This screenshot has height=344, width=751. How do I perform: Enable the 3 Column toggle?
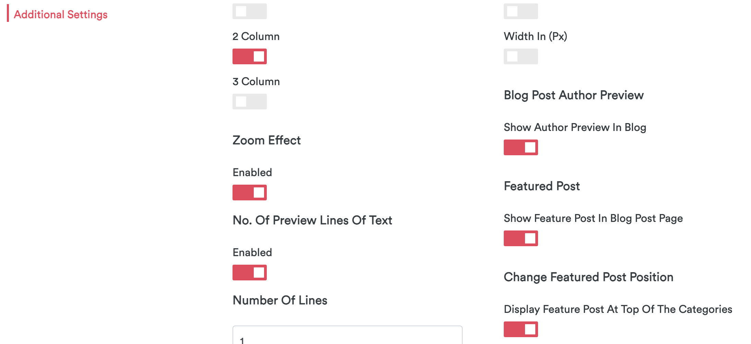click(249, 102)
